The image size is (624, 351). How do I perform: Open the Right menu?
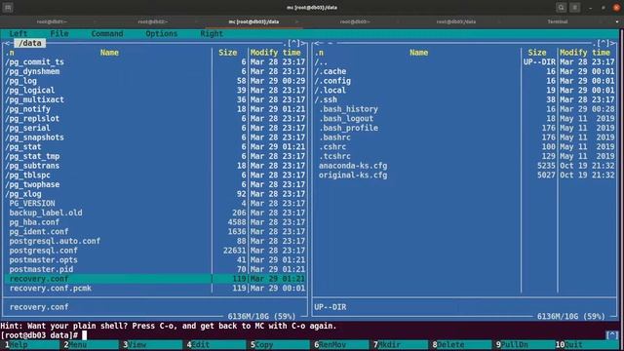point(212,34)
